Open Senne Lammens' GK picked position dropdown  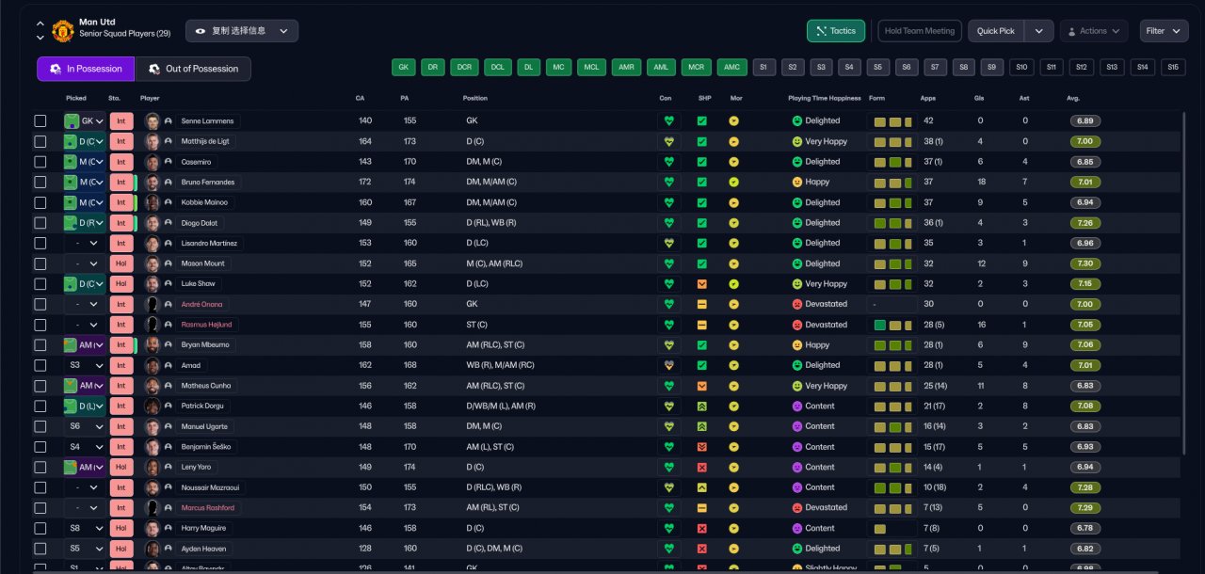click(x=85, y=121)
